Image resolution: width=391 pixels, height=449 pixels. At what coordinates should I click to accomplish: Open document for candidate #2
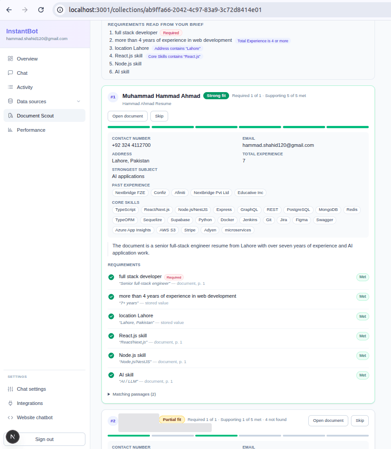tap(328, 421)
